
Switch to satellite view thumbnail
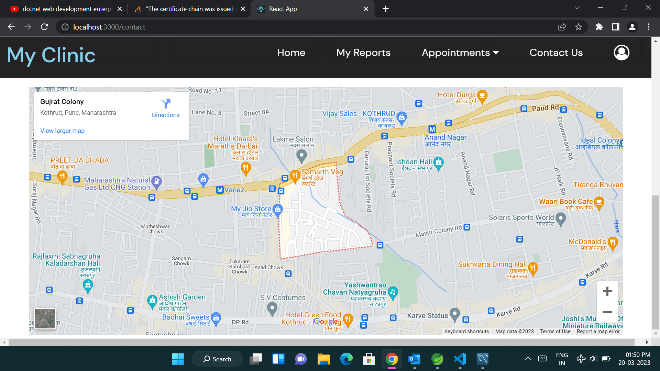[x=45, y=318]
